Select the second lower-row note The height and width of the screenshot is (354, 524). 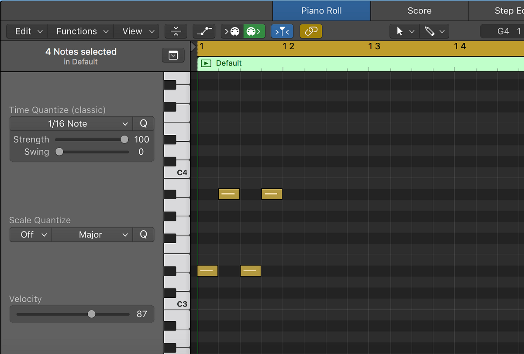click(250, 271)
